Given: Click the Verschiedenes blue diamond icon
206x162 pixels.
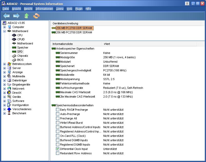Looking at the screenshot, I should [x=9, y=109].
